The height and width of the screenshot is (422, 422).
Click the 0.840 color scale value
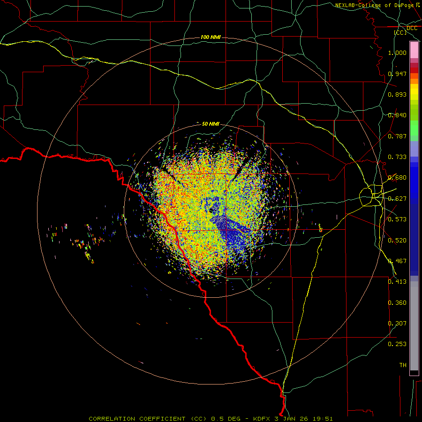[x=397, y=115]
